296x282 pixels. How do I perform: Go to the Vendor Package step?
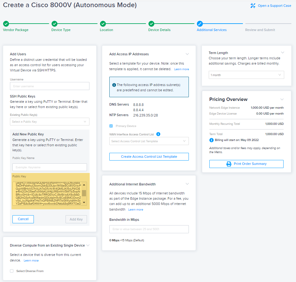16,30
